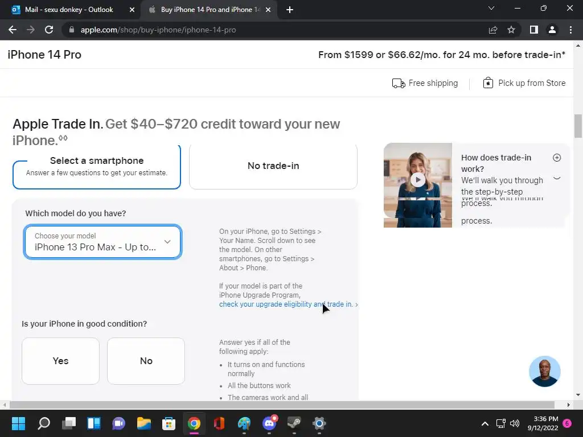Answer No for good condition
Image resolution: width=583 pixels, height=437 pixels.
click(x=146, y=361)
